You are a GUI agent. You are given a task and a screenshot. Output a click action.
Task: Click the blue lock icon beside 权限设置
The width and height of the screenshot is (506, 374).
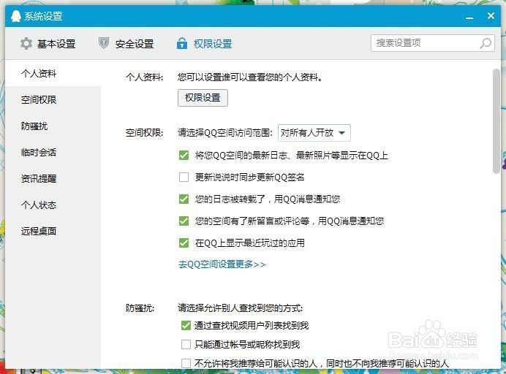[182, 43]
